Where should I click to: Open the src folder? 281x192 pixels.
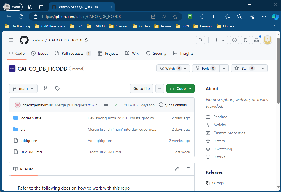pyautogui.click(x=23, y=129)
